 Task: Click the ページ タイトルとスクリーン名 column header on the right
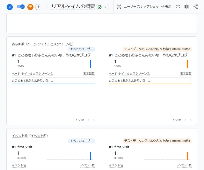point(129,74)
